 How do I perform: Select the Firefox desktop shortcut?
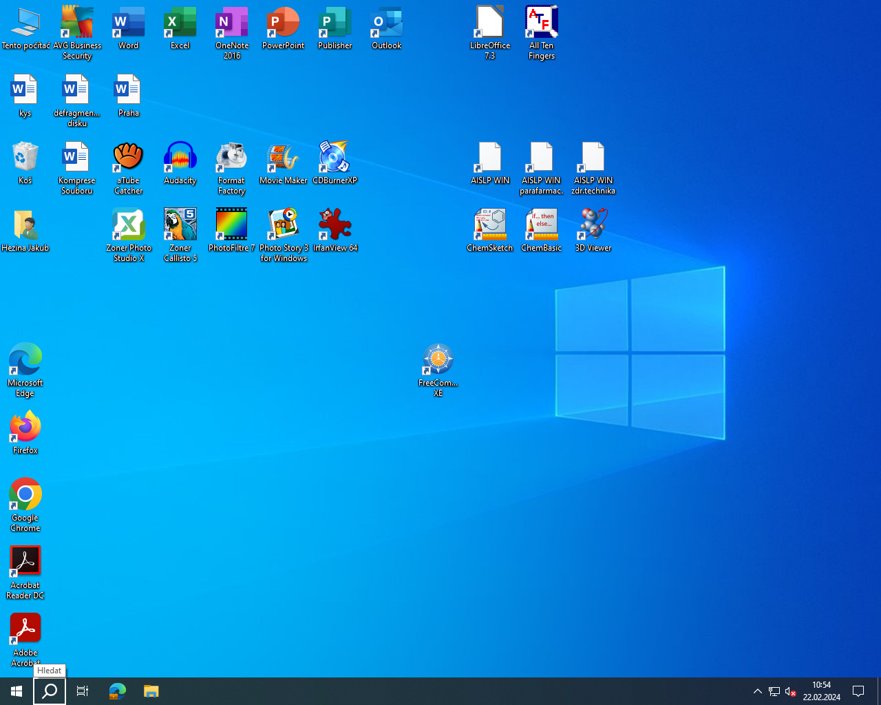[25, 433]
